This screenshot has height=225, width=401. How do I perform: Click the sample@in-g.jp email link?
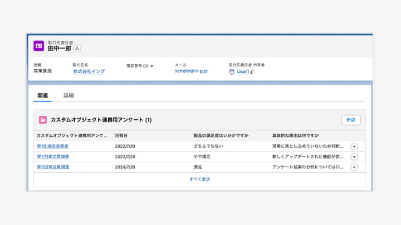tap(191, 71)
